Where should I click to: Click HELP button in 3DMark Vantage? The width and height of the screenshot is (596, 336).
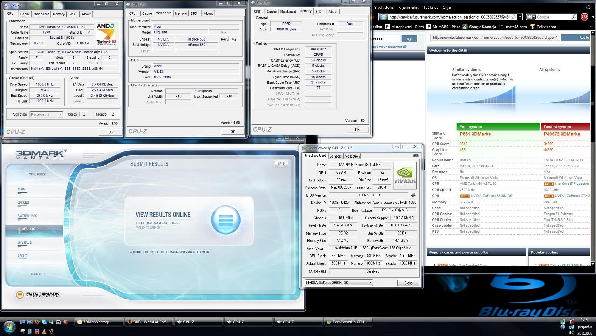pyautogui.click(x=281, y=164)
